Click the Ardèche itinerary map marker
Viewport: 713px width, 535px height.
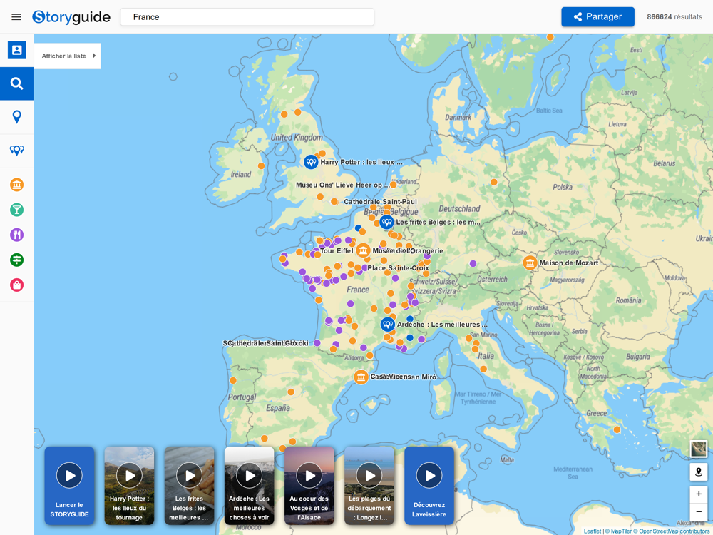tap(387, 325)
